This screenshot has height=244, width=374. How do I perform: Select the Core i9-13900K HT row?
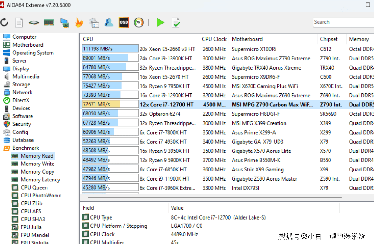227,58
